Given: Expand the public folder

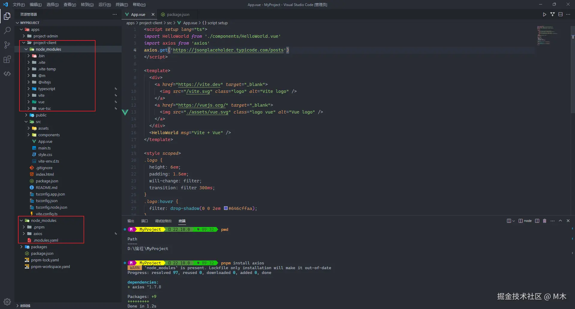Looking at the screenshot, I should pyautogui.click(x=26, y=115).
